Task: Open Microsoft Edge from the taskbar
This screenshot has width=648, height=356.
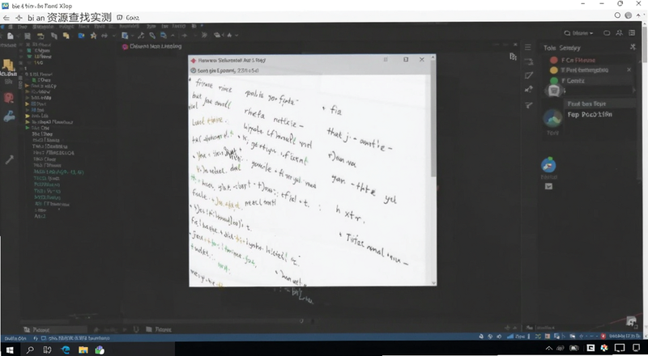Action: 66,350
